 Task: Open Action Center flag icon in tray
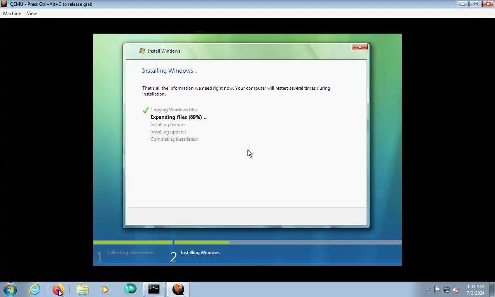437,290
